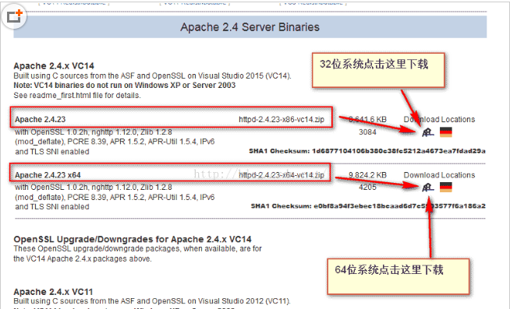
Task: Click Apache Lounge download icon for httpd-2.4.23-x86-vc14.zip
Action: [427, 132]
